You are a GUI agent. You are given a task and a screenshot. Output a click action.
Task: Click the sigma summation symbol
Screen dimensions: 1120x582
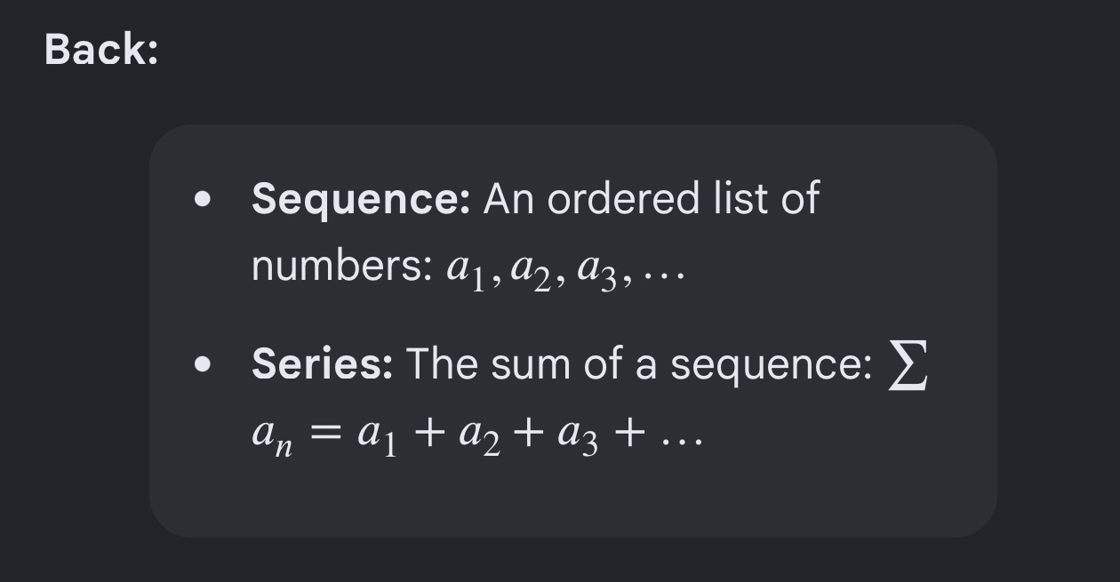(x=908, y=366)
